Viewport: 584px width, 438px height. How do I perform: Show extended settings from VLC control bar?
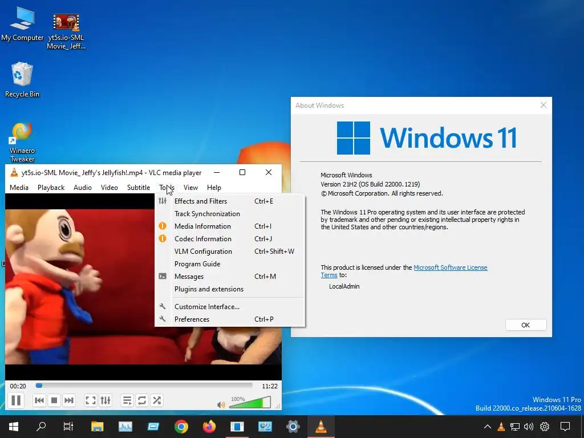click(106, 400)
